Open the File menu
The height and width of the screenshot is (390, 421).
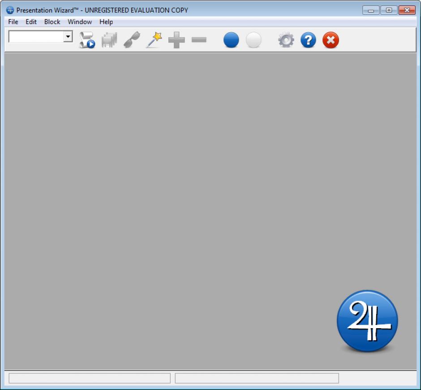13,22
